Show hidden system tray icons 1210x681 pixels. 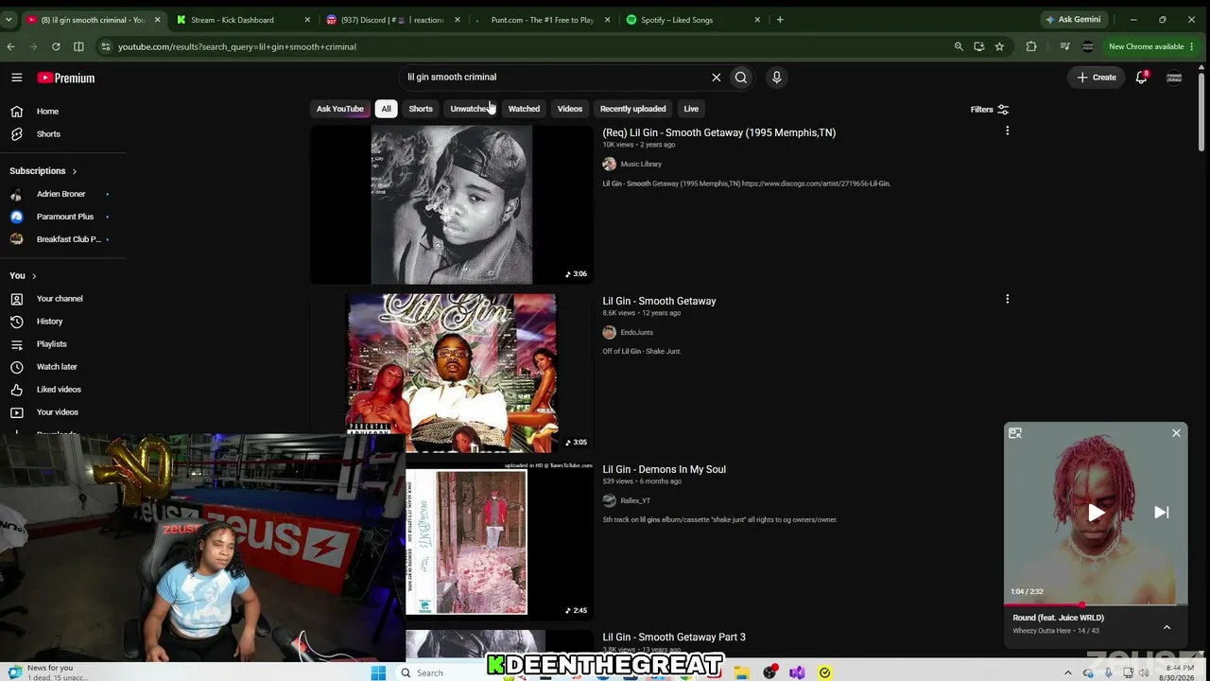click(x=1068, y=672)
